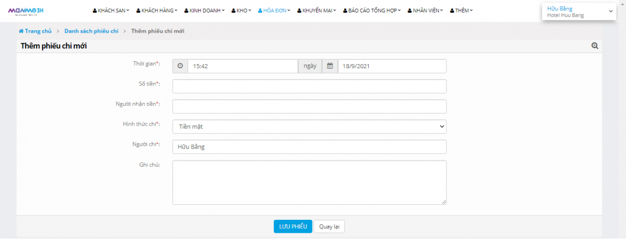Click the clock icon beside time field

click(x=180, y=66)
